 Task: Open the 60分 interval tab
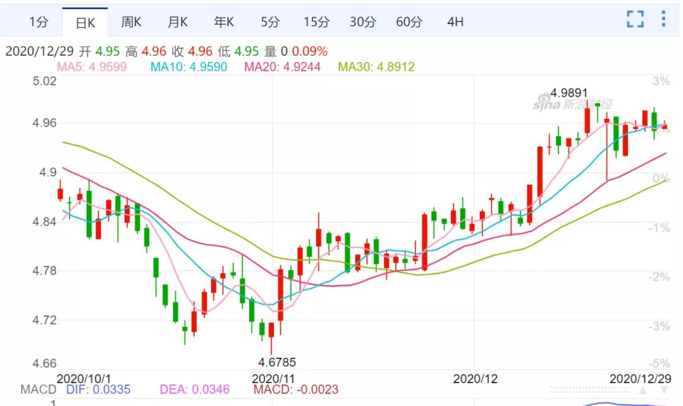tap(409, 22)
